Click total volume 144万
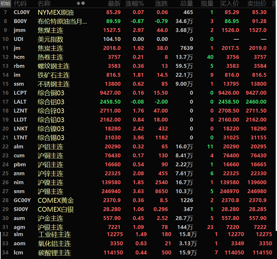Screen dimensions: 277x259 tap(185, 227)
